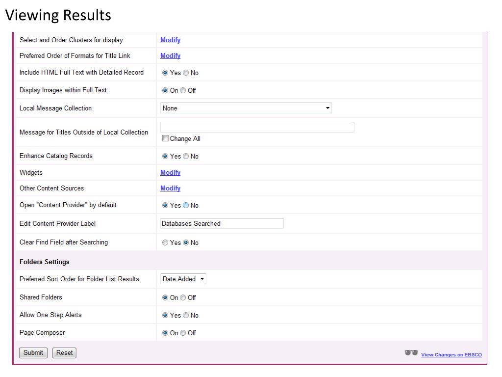Turn Off Page Composer

click(x=183, y=333)
